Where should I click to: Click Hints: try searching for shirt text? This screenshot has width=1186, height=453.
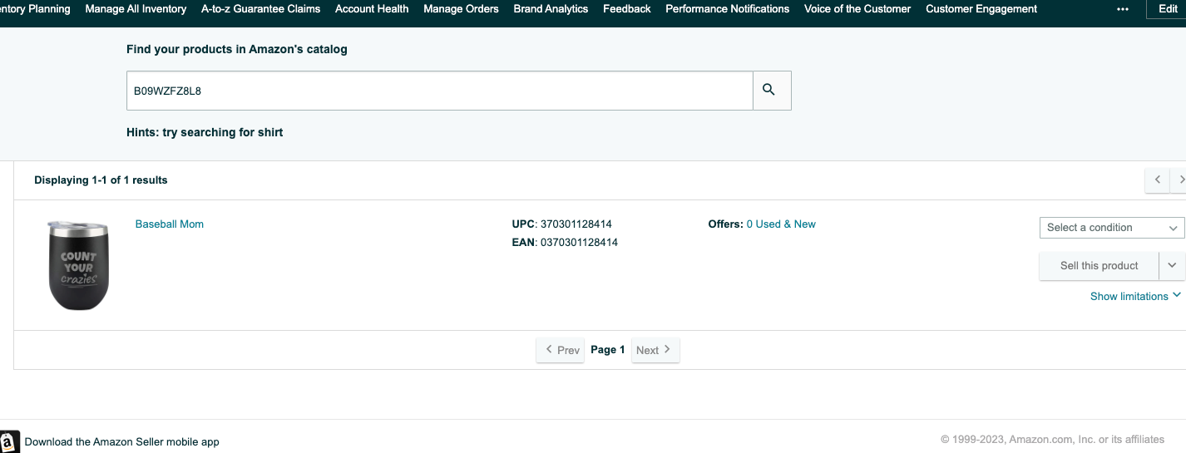205,132
